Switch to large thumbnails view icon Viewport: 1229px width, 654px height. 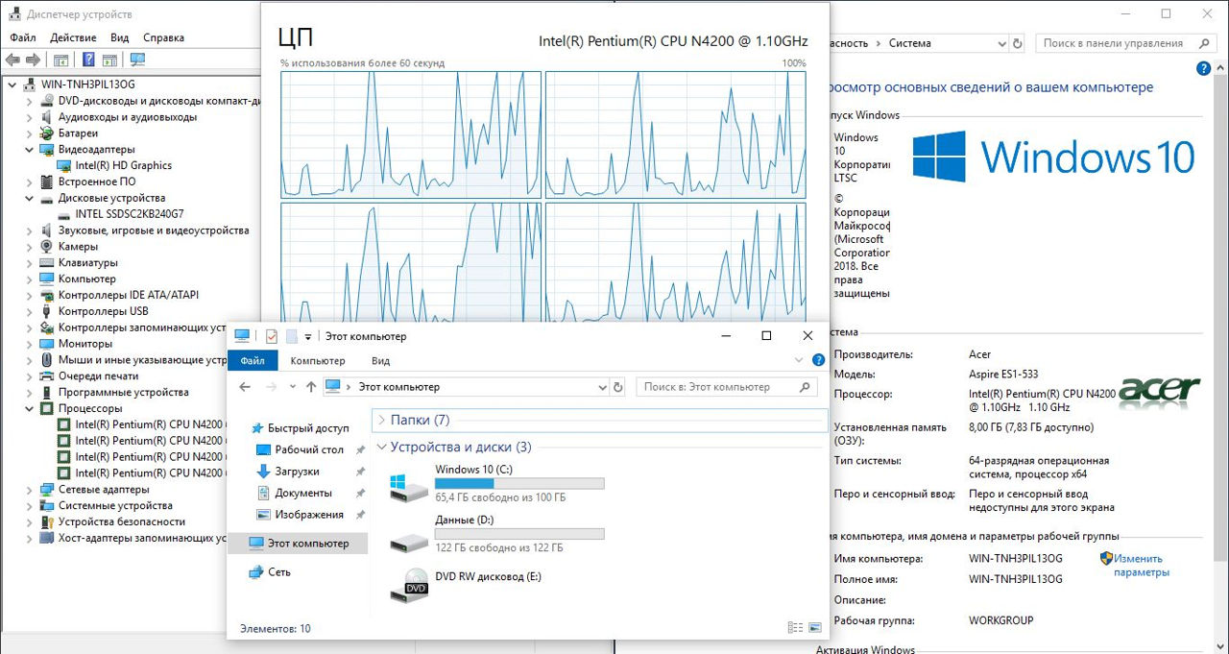(815, 628)
